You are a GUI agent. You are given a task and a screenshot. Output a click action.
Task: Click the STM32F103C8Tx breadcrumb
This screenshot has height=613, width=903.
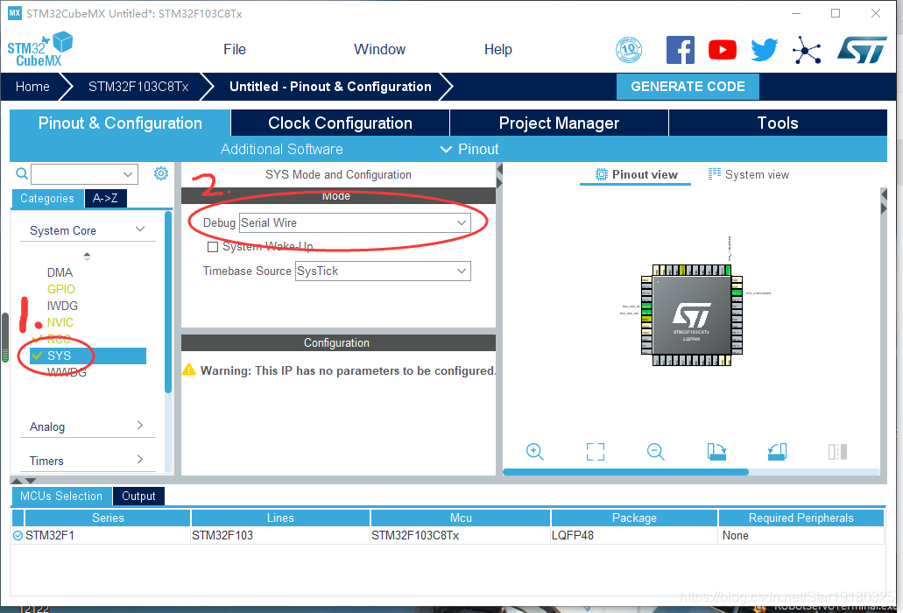pyautogui.click(x=138, y=87)
